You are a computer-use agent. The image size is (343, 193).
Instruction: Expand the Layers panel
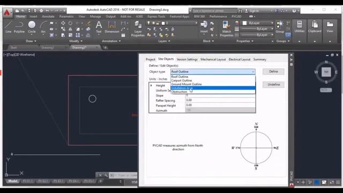(x=164, y=41)
